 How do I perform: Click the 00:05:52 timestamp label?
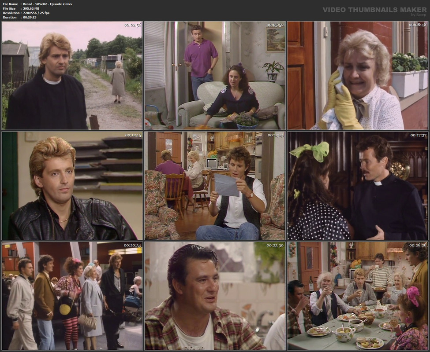pyautogui.click(x=275, y=25)
